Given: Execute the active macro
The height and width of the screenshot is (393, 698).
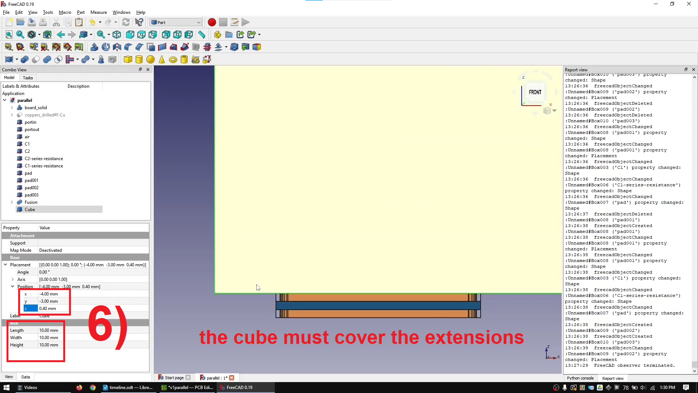Looking at the screenshot, I should pos(246,22).
